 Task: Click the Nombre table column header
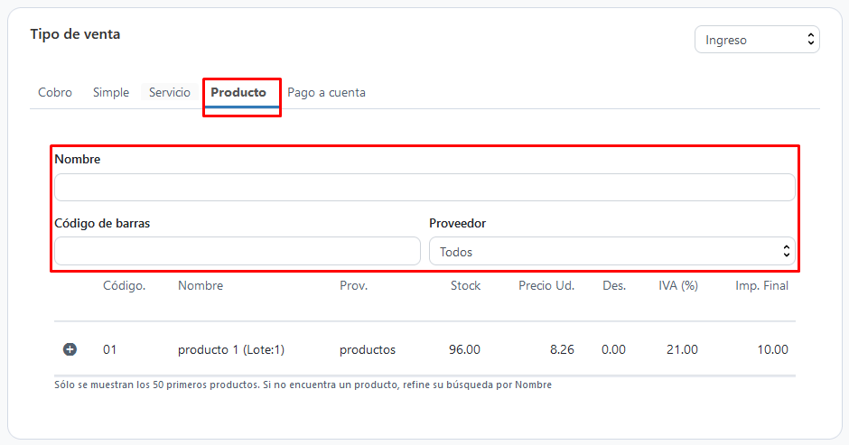(201, 285)
